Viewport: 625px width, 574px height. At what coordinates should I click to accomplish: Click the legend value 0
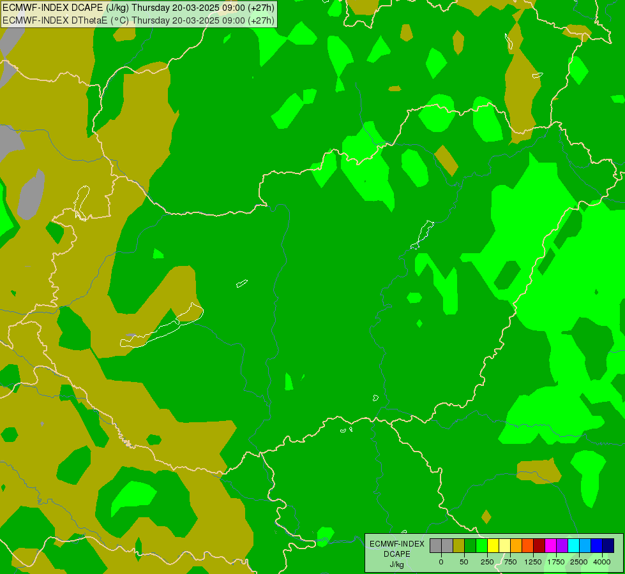(441, 562)
